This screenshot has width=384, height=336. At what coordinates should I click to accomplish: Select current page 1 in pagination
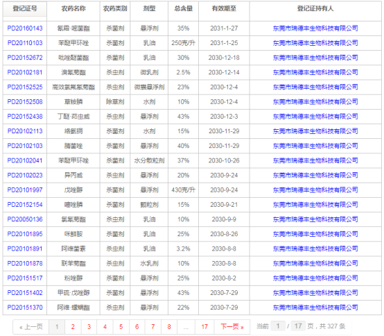(x=57, y=327)
